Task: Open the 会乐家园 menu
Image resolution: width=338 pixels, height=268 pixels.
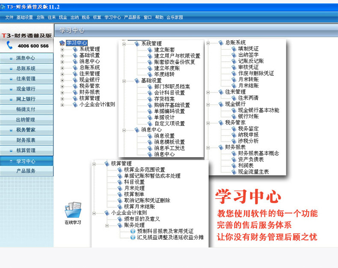Action: click(x=175, y=17)
